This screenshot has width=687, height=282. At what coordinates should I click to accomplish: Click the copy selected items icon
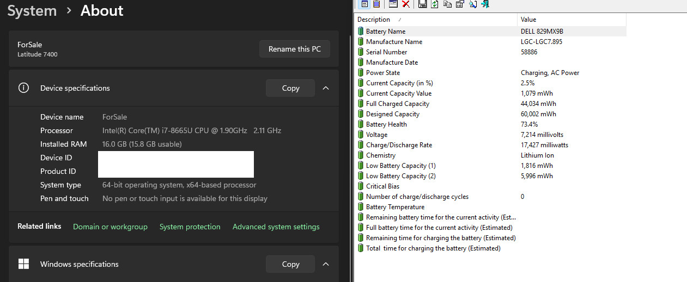click(447, 4)
